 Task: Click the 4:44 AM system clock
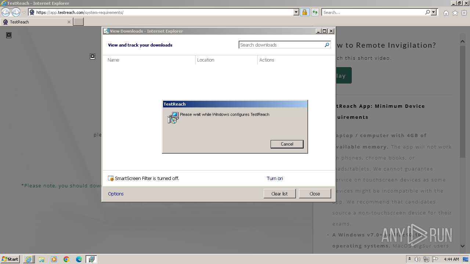451,259
